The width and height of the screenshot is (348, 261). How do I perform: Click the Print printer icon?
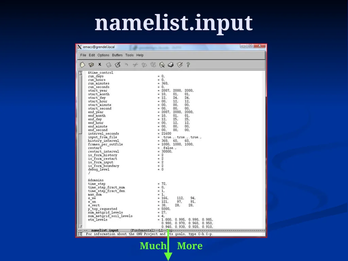point(171,65)
